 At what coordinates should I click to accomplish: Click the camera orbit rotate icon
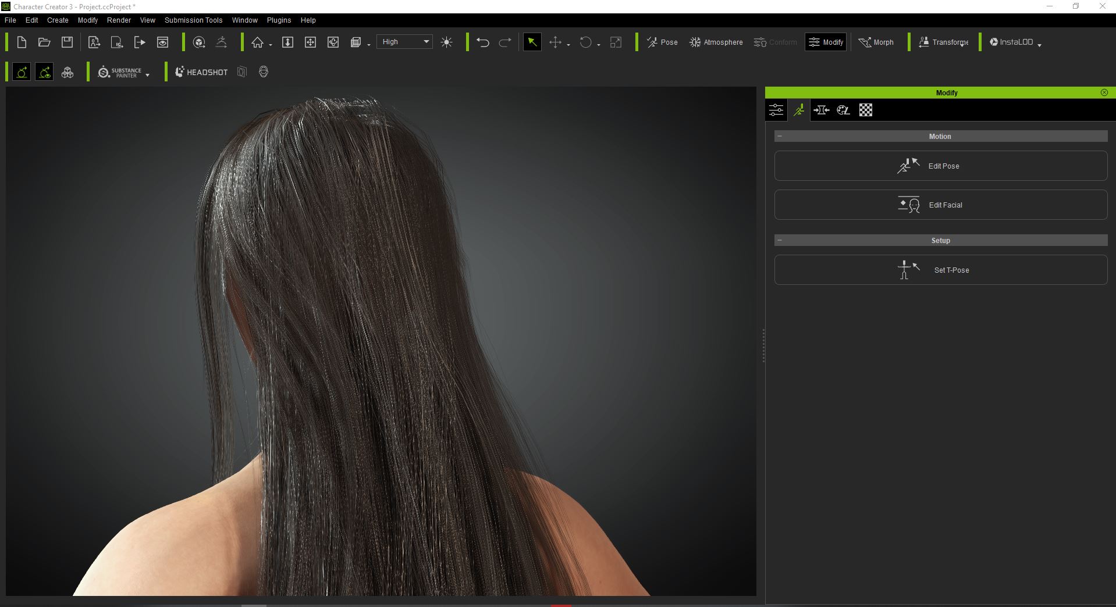pos(333,42)
